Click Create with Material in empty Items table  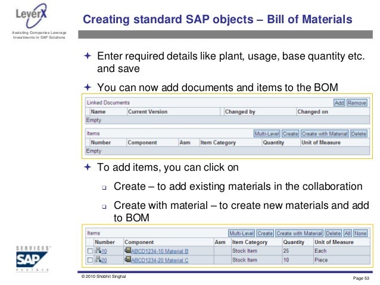[x=325, y=134]
